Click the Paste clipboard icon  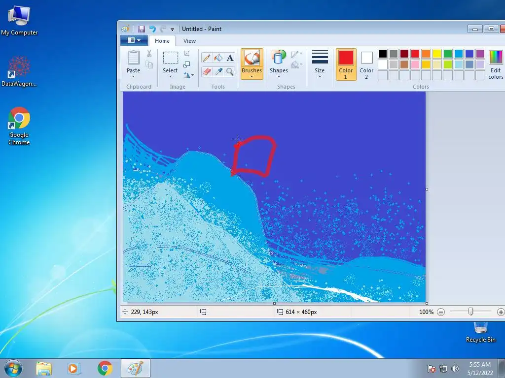133,58
